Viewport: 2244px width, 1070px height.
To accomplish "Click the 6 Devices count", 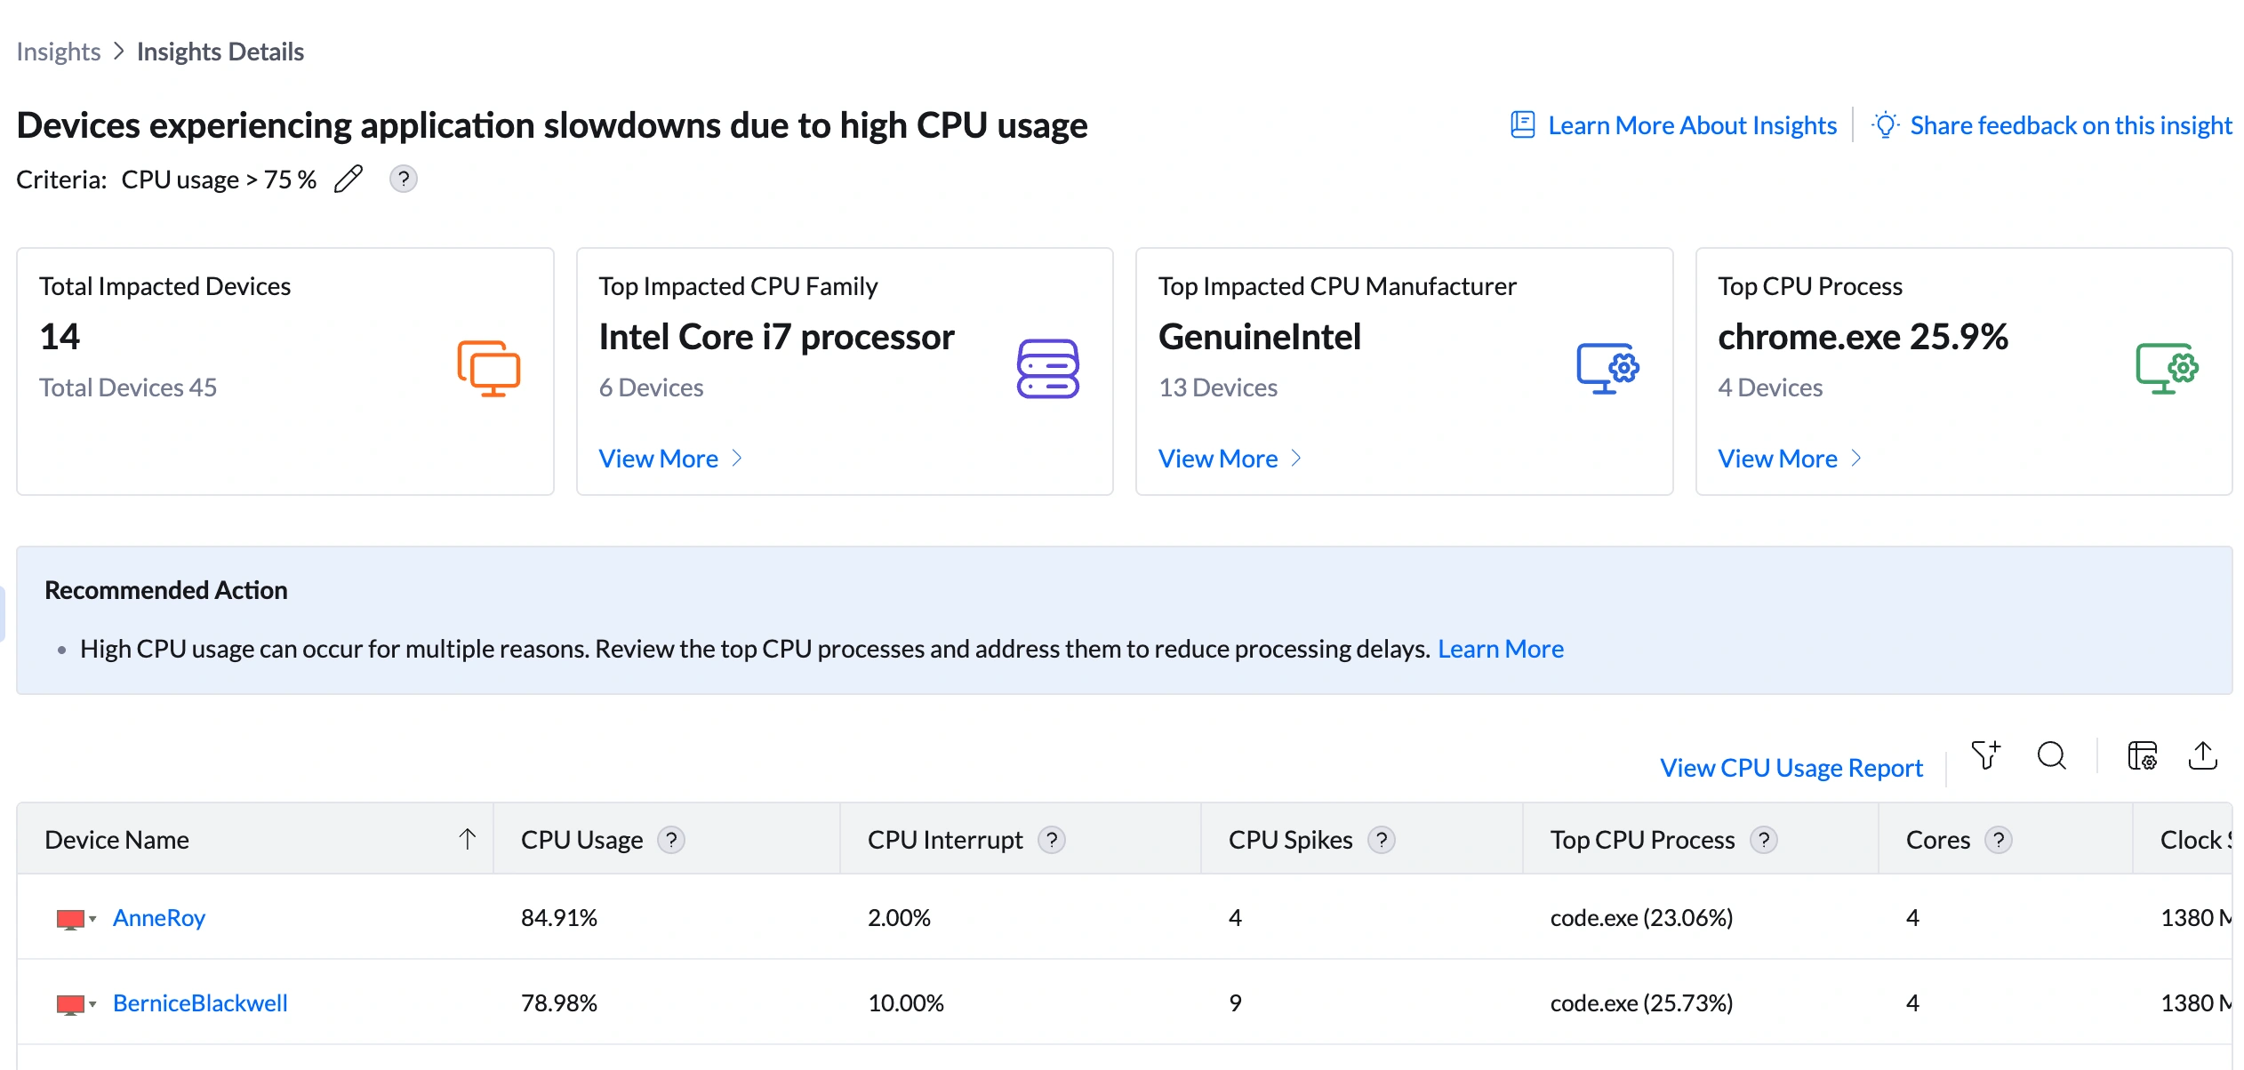I will (651, 387).
